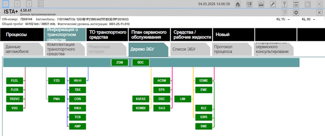Open the gear settings icon near ISTA header

pyautogui.click(x=296, y=12)
